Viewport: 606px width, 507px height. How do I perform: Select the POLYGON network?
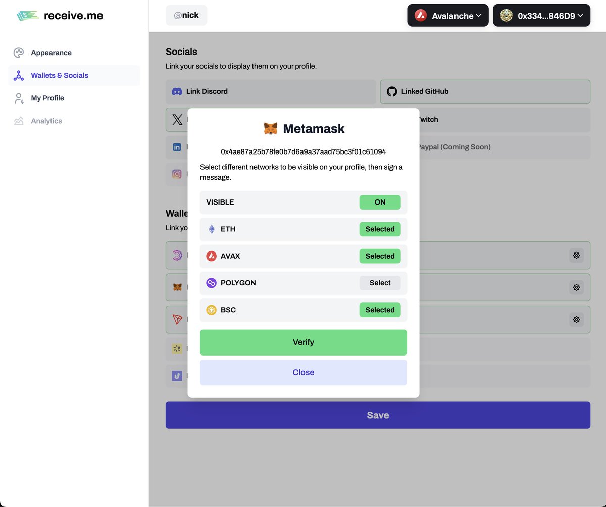click(380, 283)
